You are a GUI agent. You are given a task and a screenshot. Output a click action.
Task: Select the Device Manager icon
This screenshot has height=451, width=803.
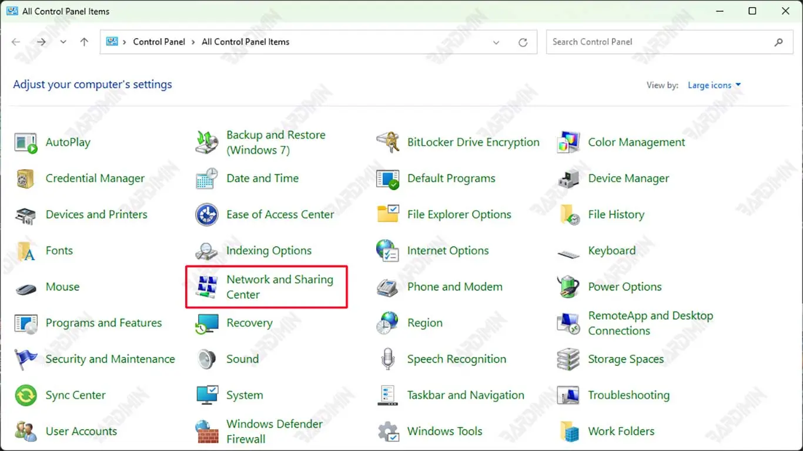pyautogui.click(x=568, y=179)
